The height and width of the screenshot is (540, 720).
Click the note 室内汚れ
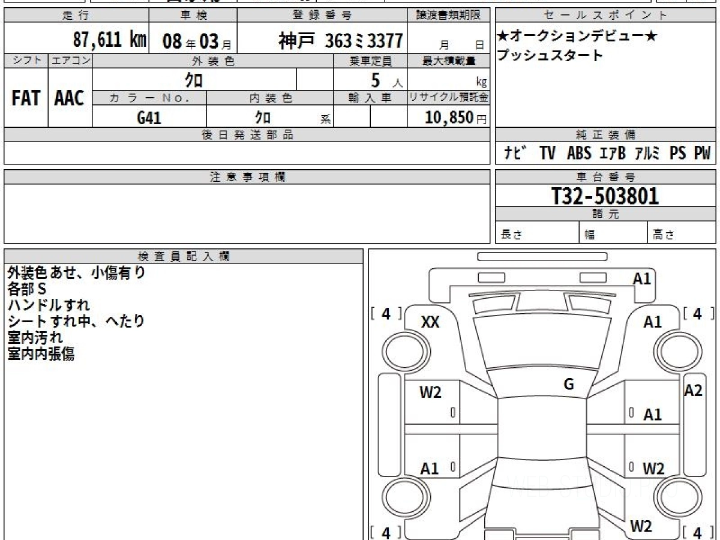click(35, 338)
